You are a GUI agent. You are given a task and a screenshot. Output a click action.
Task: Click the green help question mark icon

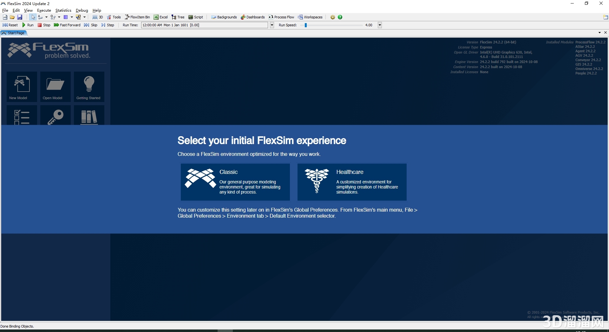(x=340, y=17)
